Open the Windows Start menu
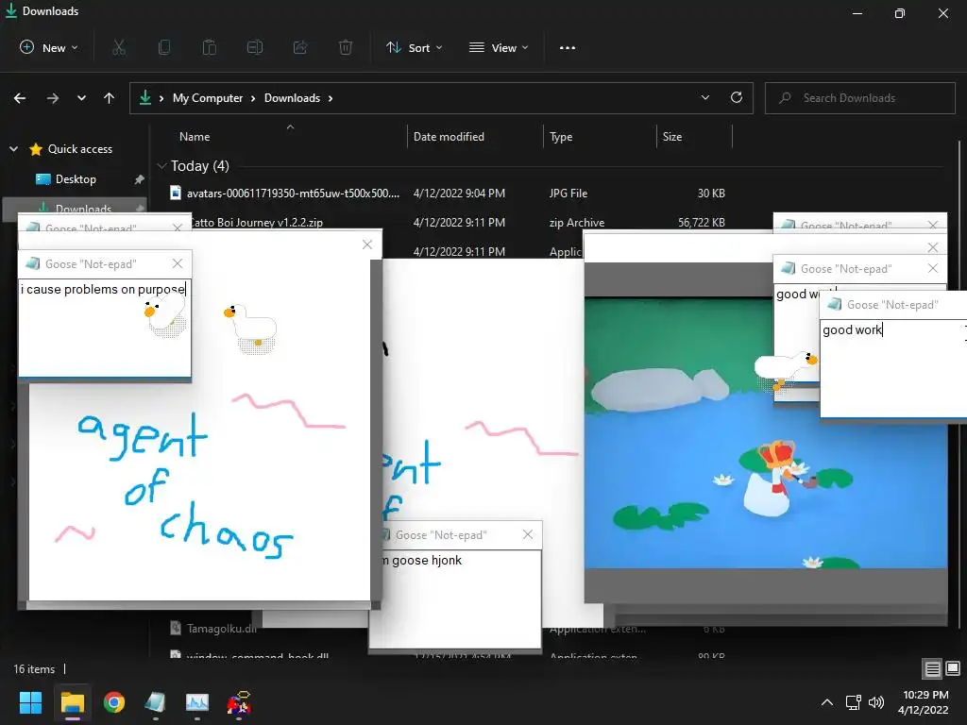Screen dimensions: 967x725 tap(30, 702)
